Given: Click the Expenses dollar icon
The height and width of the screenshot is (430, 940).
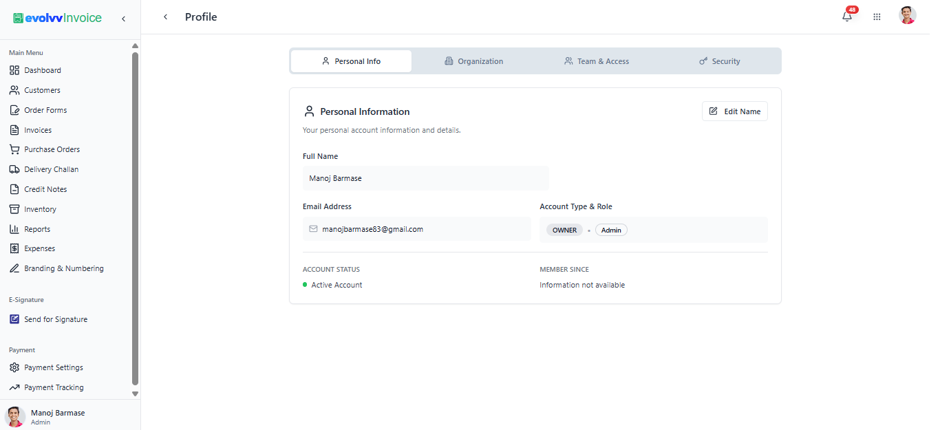Looking at the screenshot, I should [14, 248].
